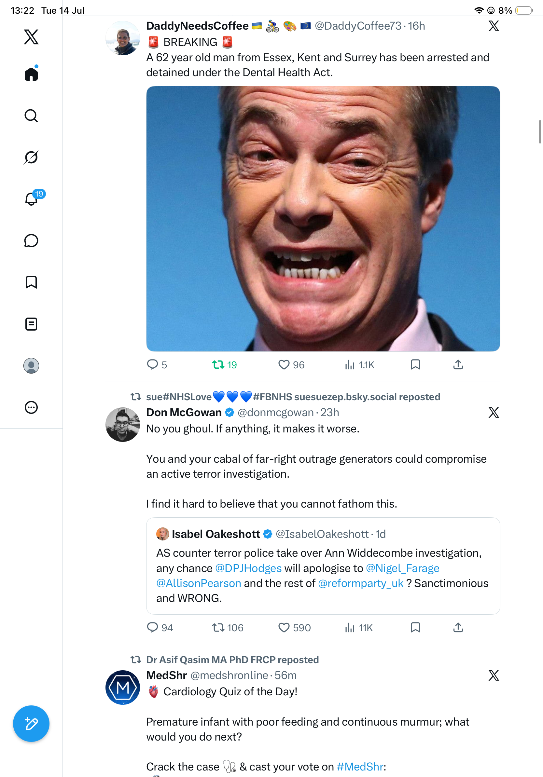The image size is (543, 777).
Task: Open Bookmarks from the sidebar
Action: coord(31,282)
